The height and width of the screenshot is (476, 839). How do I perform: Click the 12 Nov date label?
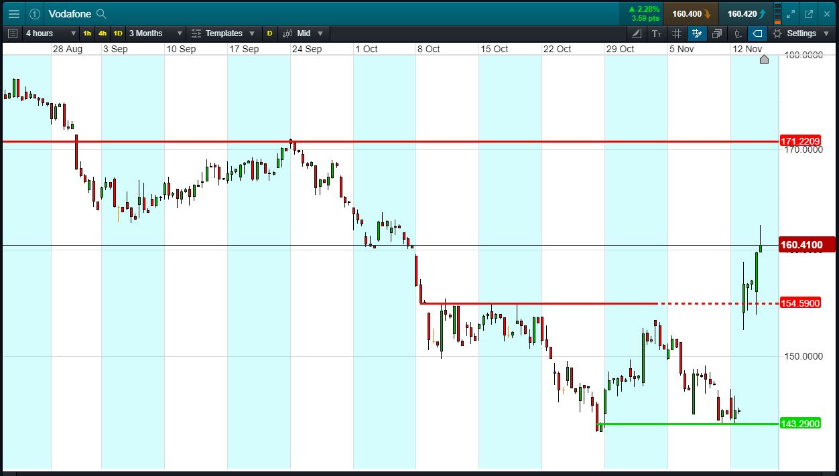(747, 49)
